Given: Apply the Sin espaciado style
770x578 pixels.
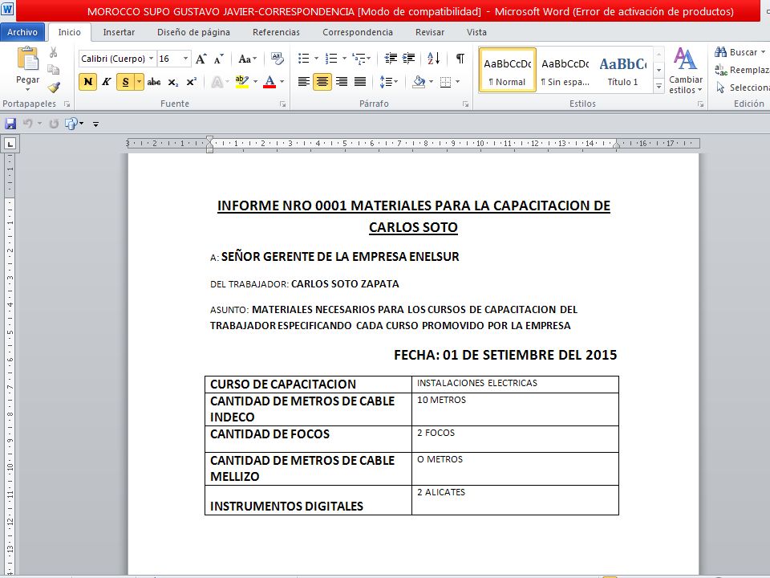Looking at the screenshot, I should pyautogui.click(x=565, y=71).
